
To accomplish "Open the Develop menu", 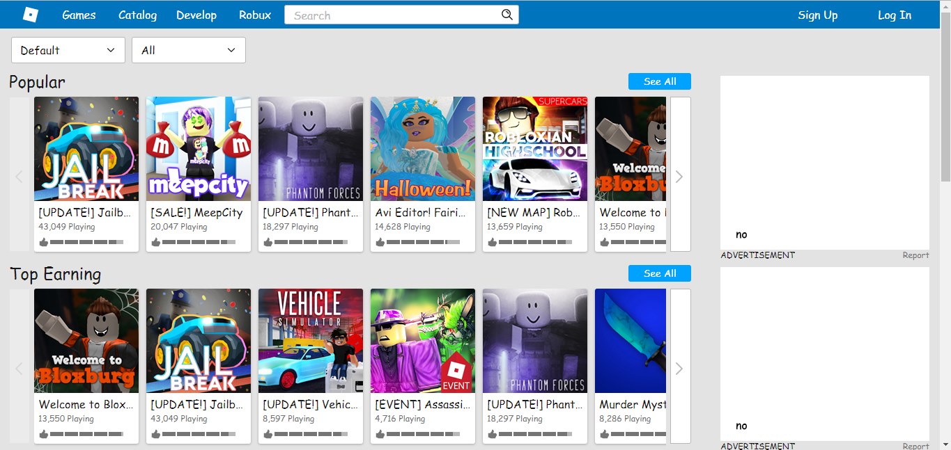I will 196,15.
